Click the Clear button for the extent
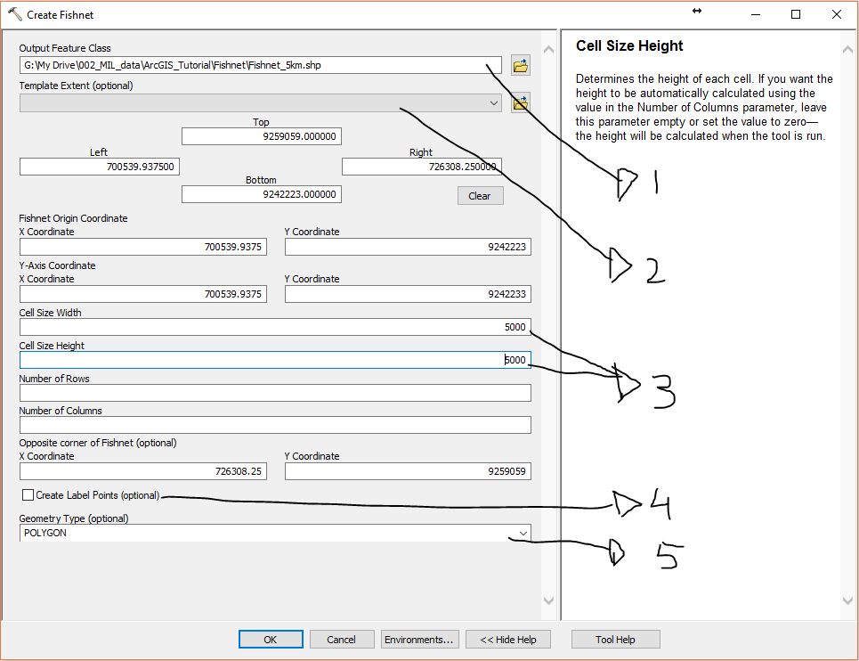859x661 pixels. click(x=480, y=195)
